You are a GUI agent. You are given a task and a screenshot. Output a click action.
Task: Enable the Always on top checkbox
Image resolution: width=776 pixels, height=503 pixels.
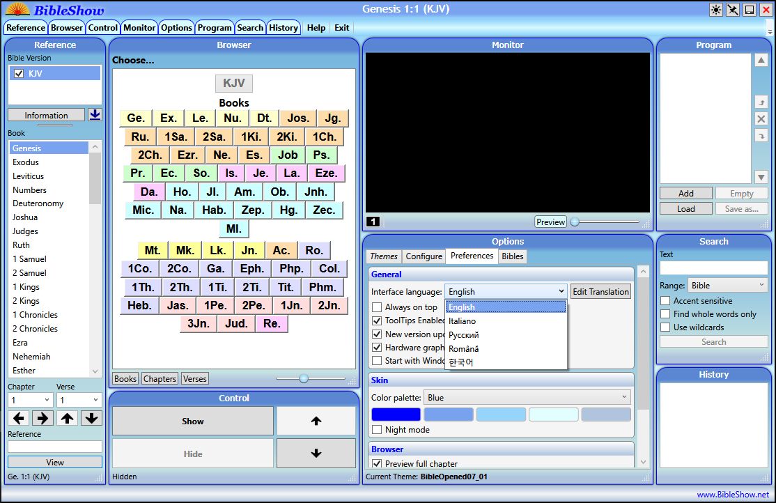377,307
